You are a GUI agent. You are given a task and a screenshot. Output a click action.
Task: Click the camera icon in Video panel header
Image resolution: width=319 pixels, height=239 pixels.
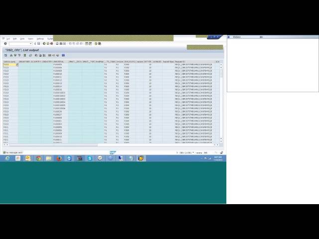point(261,37)
